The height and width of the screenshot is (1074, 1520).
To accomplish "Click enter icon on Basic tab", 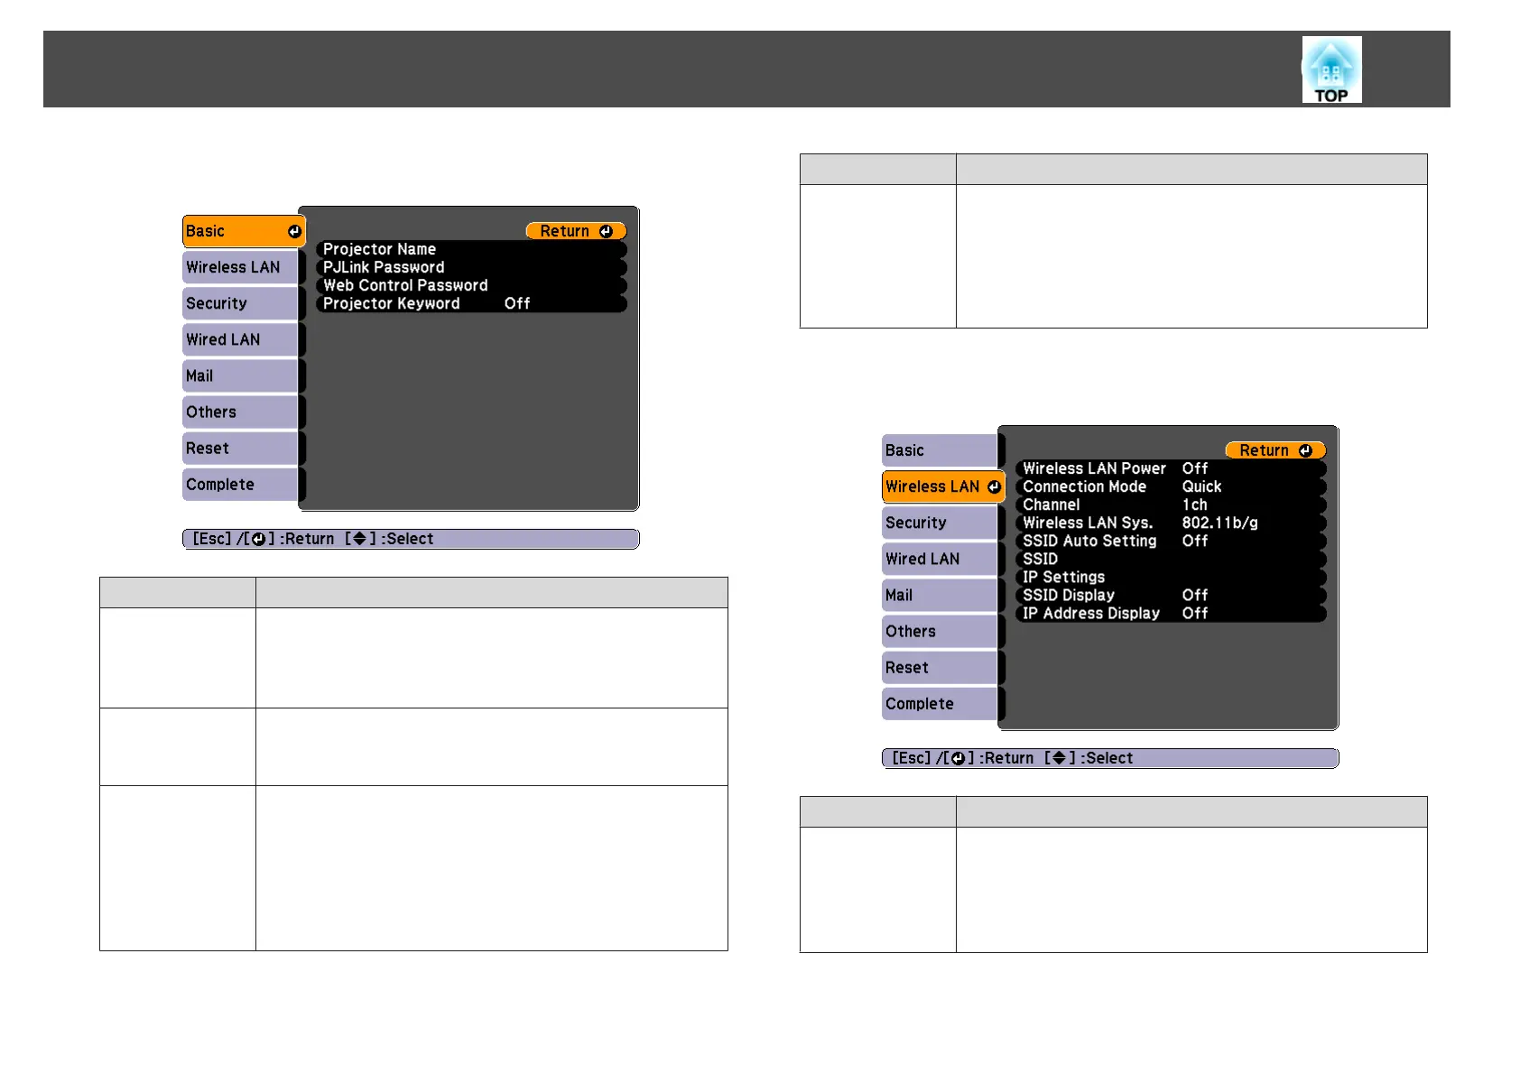I will click(294, 232).
